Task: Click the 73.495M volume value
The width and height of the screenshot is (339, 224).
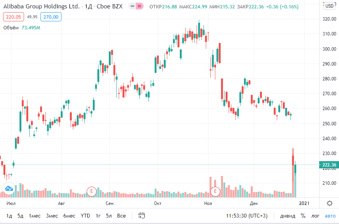Action: point(31,28)
